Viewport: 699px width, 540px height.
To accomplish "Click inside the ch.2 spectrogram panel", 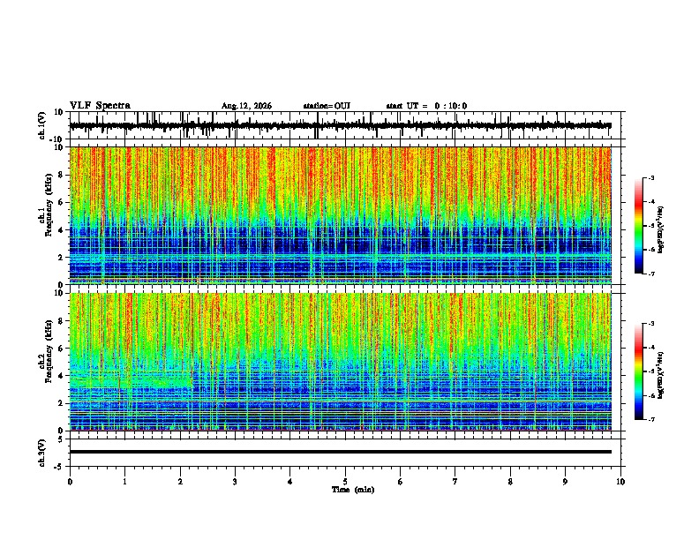I will (x=340, y=362).
